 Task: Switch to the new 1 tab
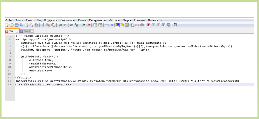click(27, 31)
